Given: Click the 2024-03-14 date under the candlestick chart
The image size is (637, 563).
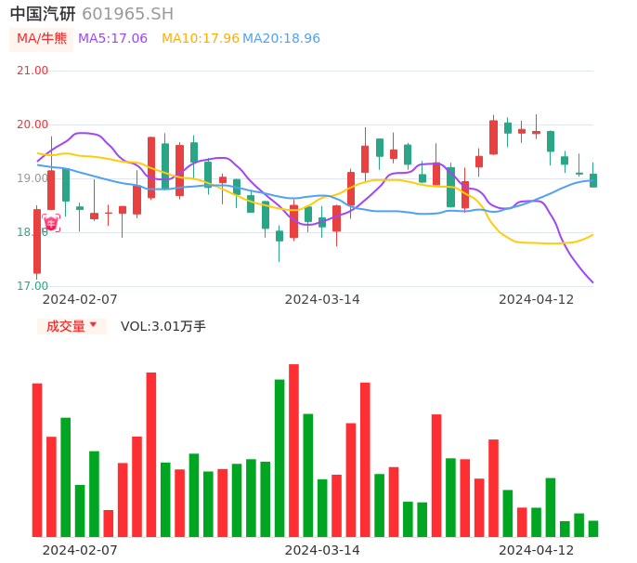Looking at the screenshot, I should [x=322, y=299].
